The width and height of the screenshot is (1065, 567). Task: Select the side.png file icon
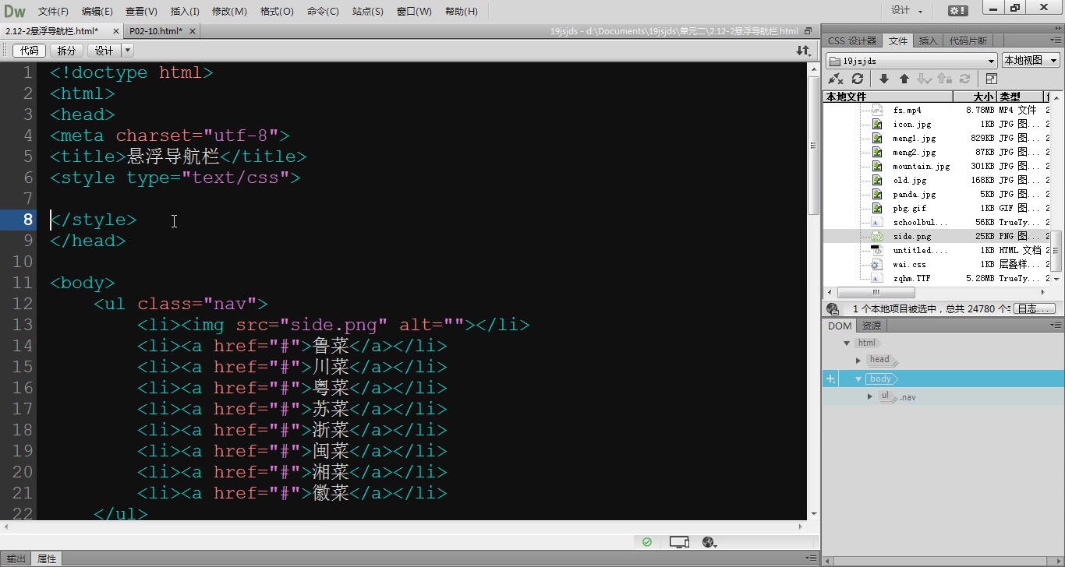pos(877,236)
